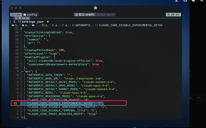
Task: Click the pr key line
Action: click(33, 43)
